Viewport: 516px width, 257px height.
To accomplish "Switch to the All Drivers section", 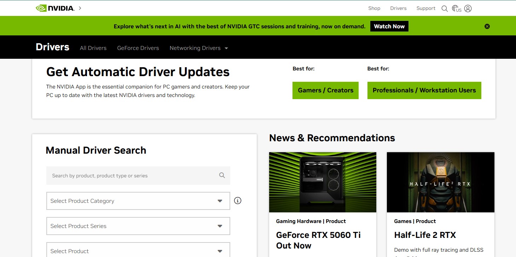I will tap(93, 48).
